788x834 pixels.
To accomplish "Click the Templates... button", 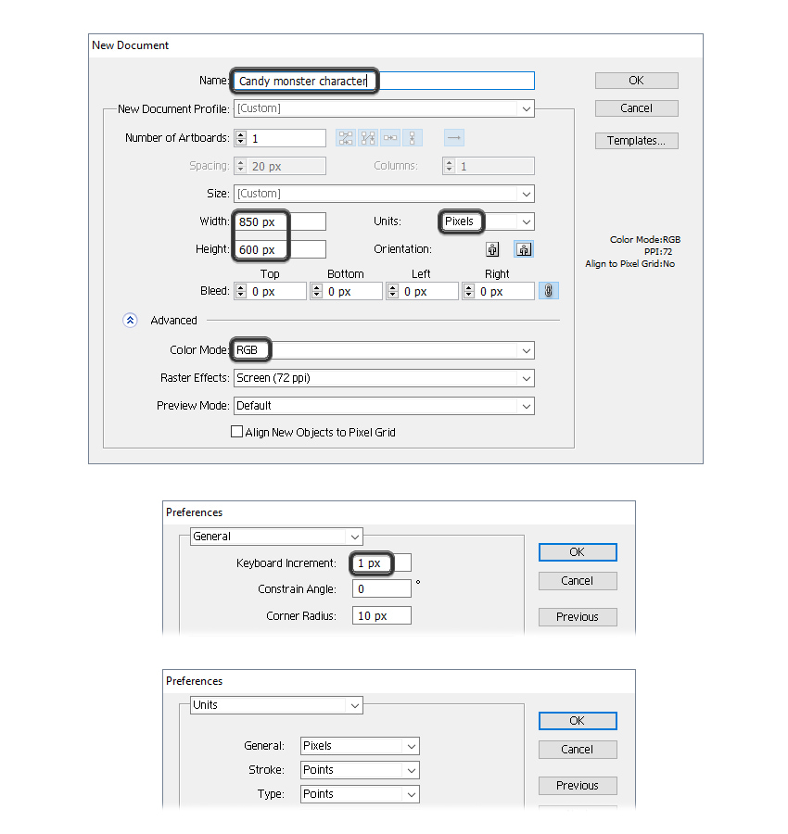I will pos(637,141).
